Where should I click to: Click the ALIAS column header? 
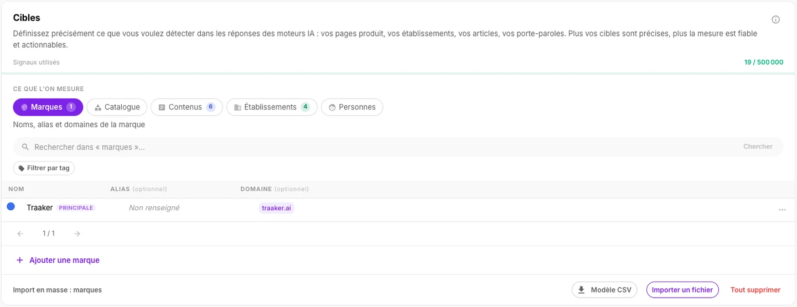(x=138, y=189)
